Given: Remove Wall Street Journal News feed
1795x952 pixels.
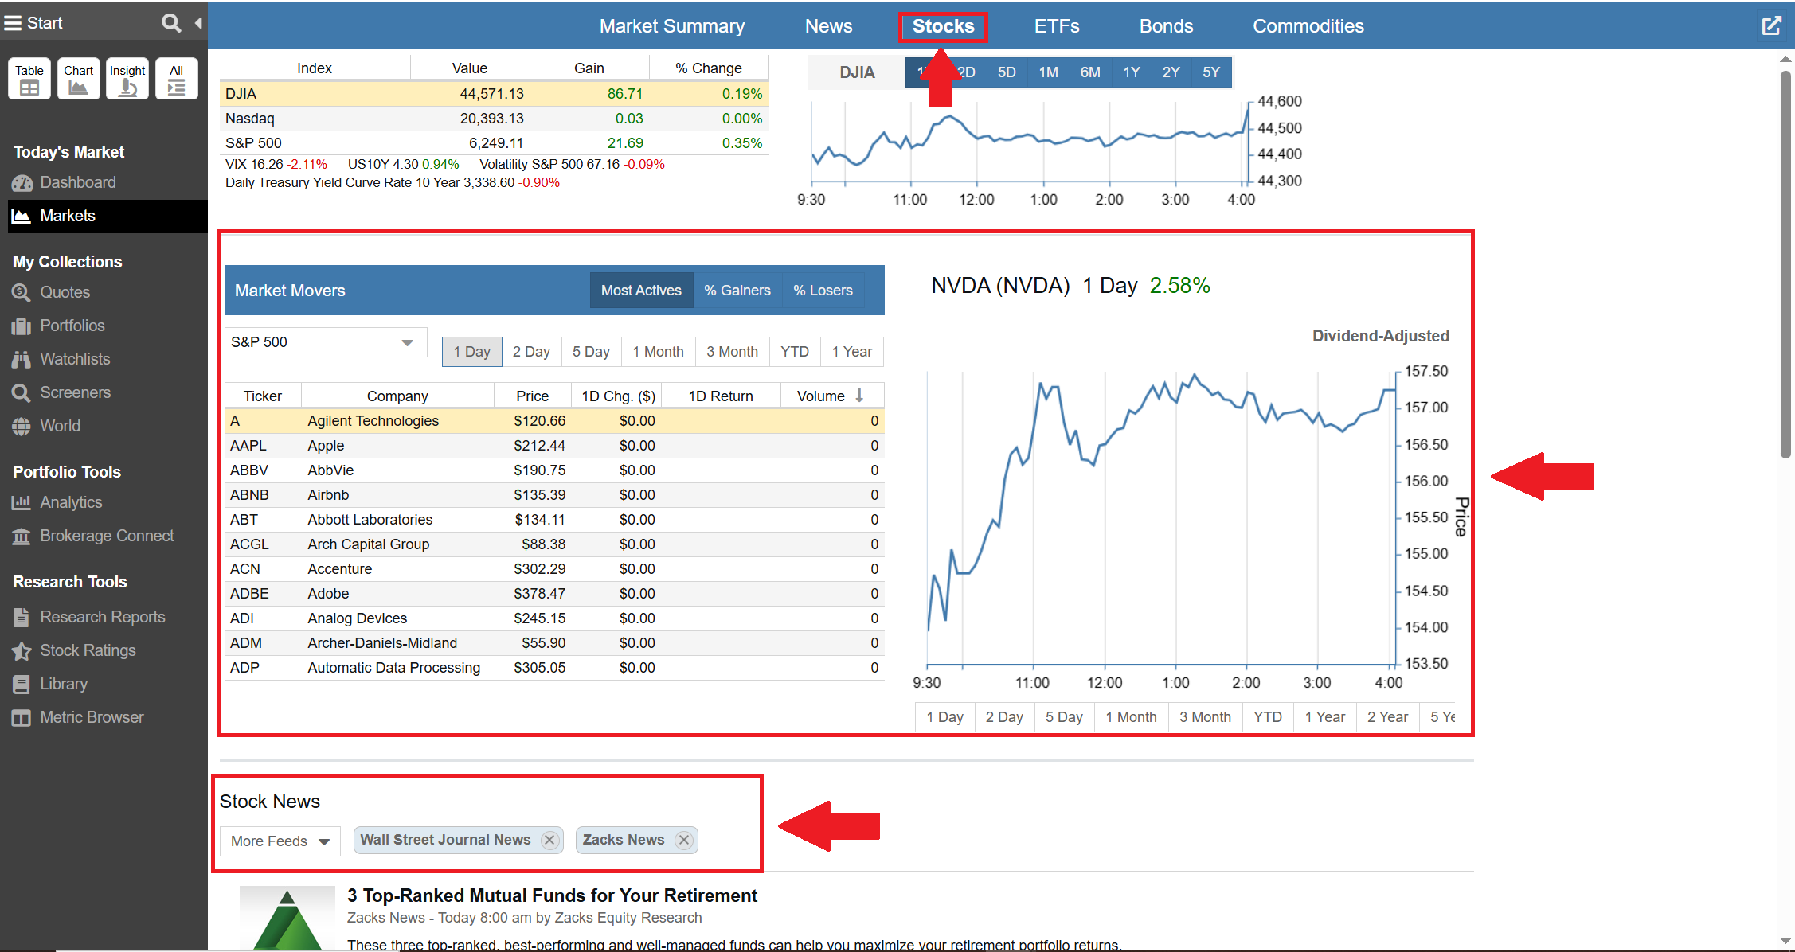Looking at the screenshot, I should [x=549, y=840].
